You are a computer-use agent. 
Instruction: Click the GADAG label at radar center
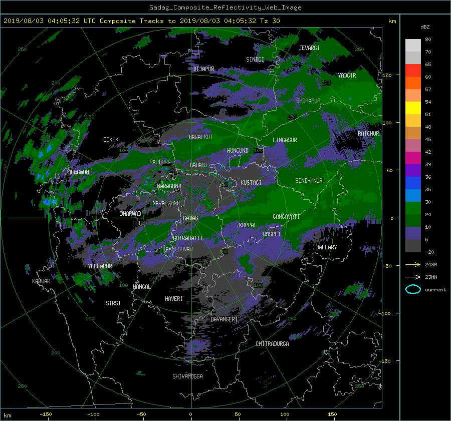pos(191,218)
